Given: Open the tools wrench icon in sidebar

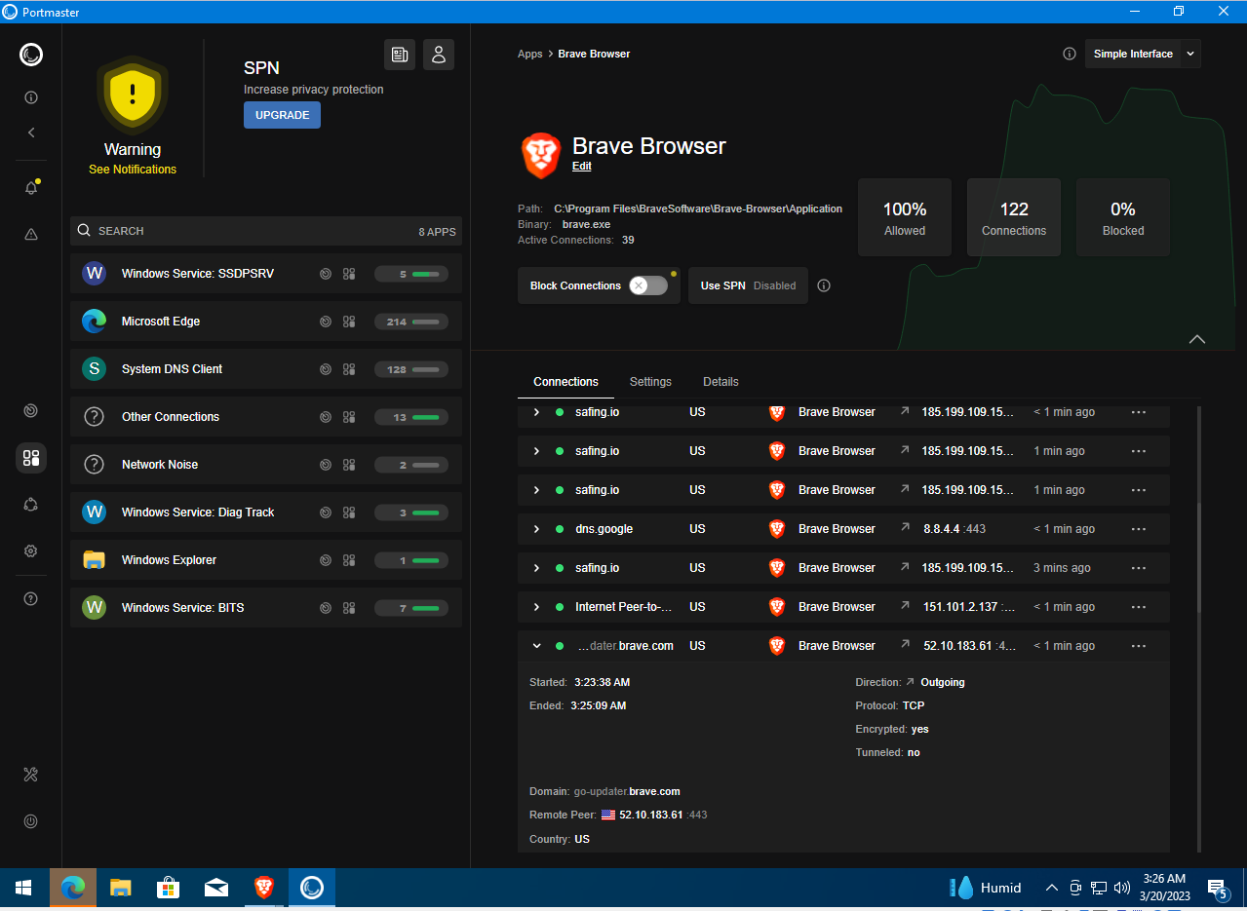Looking at the screenshot, I should [31, 775].
